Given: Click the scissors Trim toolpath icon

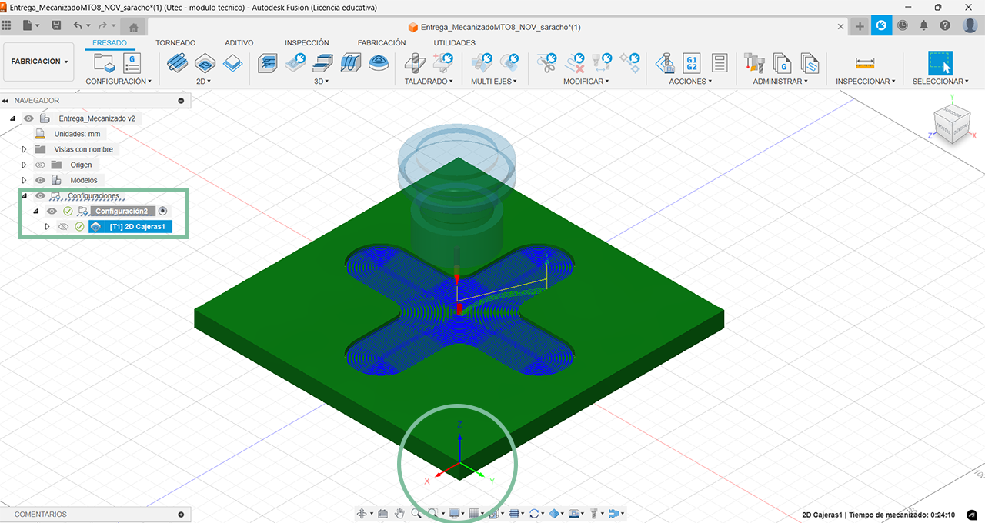Looking at the screenshot, I should tap(547, 63).
